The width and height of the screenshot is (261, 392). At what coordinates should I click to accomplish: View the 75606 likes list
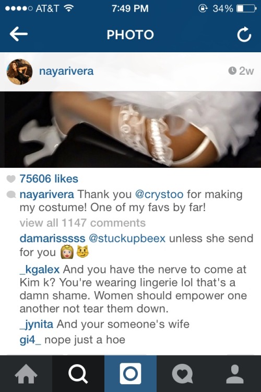[49, 179]
